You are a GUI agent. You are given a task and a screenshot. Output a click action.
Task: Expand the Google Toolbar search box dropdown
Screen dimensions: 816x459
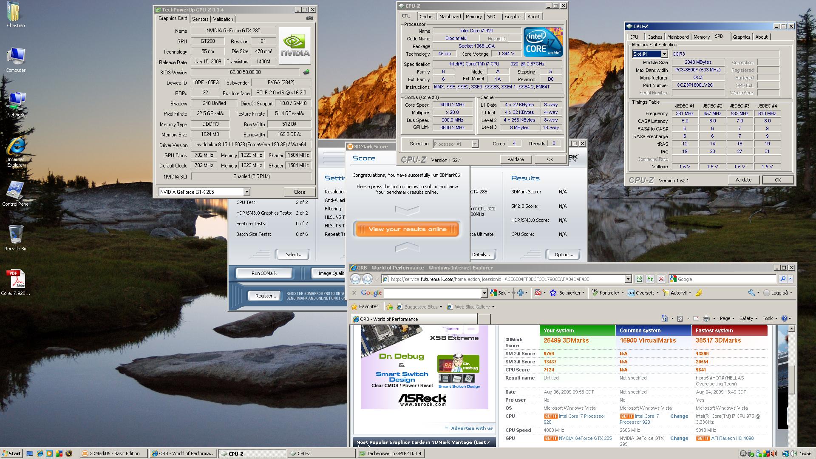(x=484, y=293)
